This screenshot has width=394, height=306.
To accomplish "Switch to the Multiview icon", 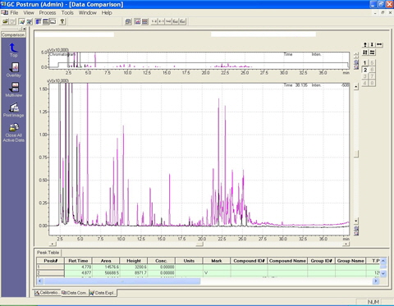I will pos(14,89).
